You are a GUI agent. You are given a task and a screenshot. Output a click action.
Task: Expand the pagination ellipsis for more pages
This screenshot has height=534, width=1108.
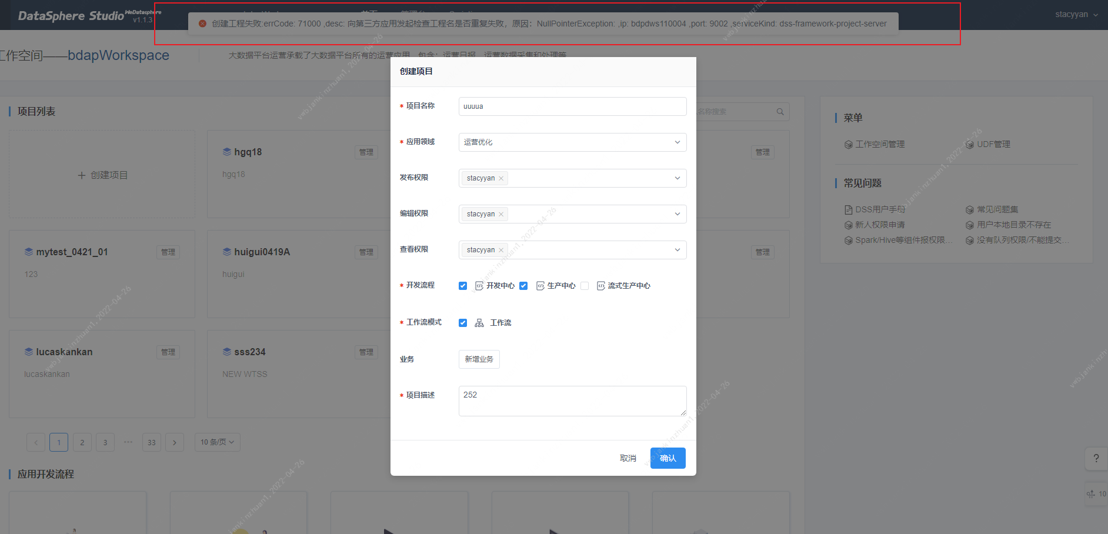pyautogui.click(x=128, y=442)
